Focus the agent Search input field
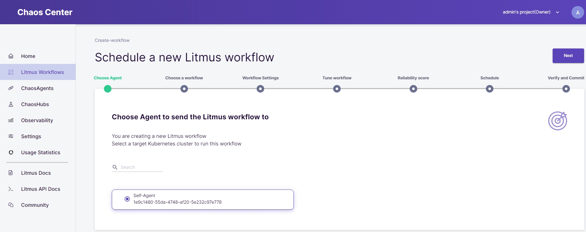Screen dimensions: 586x232 pyautogui.click(x=141, y=167)
